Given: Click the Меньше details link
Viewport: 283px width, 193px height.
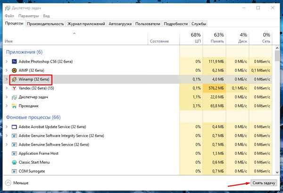Looking at the screenshot, I should point(21,183).
